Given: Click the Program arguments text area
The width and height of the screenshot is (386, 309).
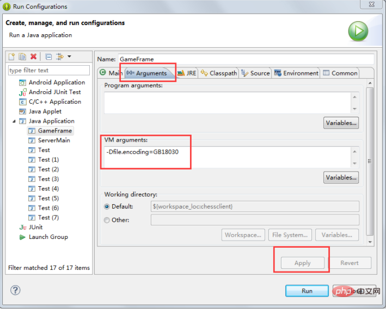Looking at the screenshot, I should 228,103.
